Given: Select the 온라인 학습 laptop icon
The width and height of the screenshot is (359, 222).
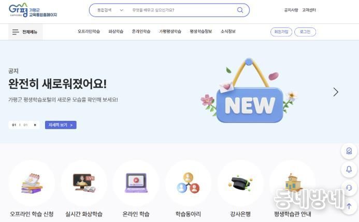Looking at the screenshot, I should (x=136, y=183).
